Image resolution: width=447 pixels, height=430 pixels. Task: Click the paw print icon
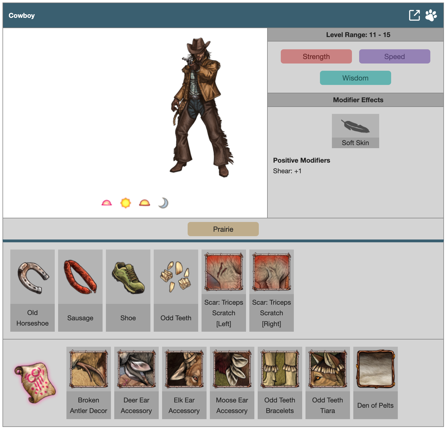(431, 15)
